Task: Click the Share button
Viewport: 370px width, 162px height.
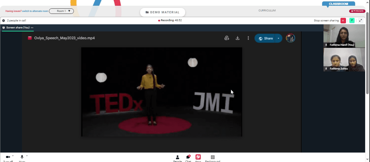Action: (265, 38)
